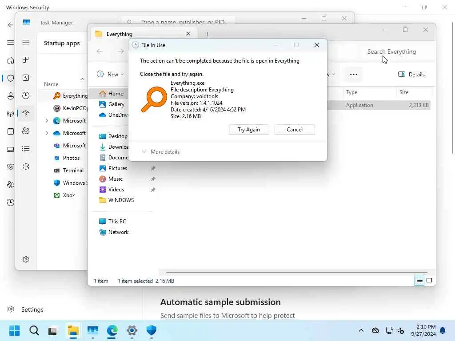Open clock showing 2:10 PM
Viewport: 455px width, 341px height.
click(x=423, y=330)
